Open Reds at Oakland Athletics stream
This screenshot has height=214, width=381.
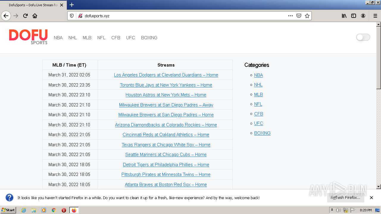click(166, 135)
